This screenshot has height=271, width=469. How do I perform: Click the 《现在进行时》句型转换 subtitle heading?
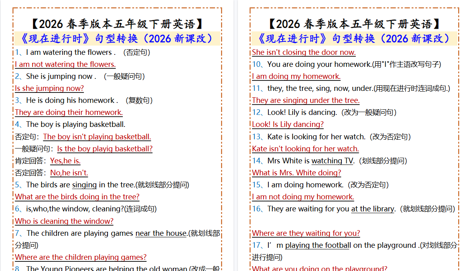tap(118, 38)
